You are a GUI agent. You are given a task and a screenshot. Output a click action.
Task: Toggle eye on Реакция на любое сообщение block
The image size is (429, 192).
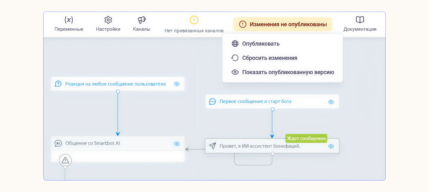click(x=177, y=84)
